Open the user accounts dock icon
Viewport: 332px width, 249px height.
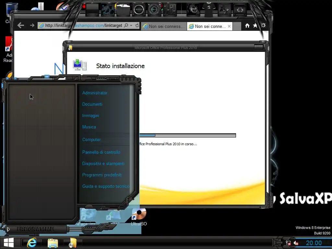click(x=224, y=9)
